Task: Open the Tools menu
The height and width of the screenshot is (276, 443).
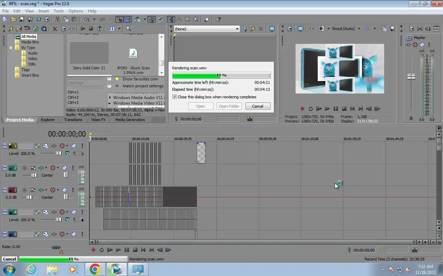Action: [x=58, y=11]
